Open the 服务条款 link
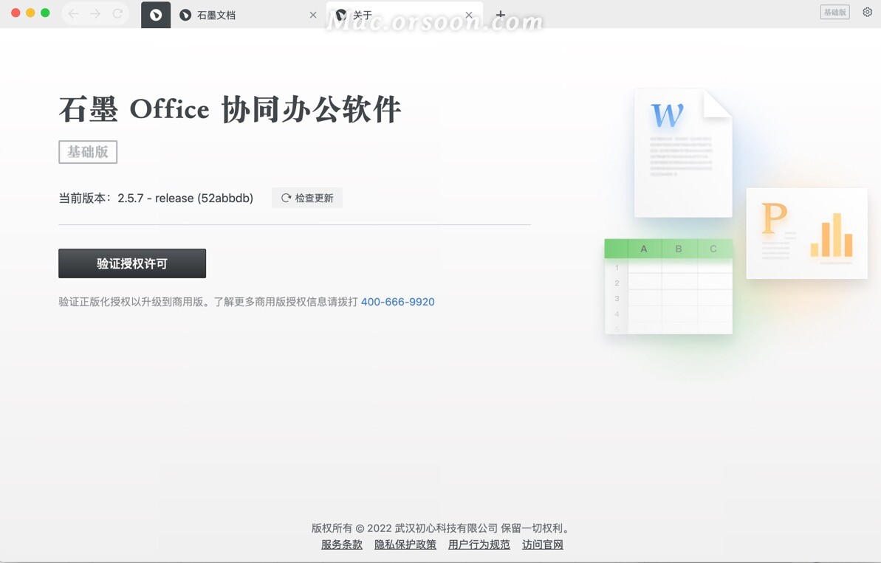The height and width of the screenshot is (563, 881). click(342, 545)
